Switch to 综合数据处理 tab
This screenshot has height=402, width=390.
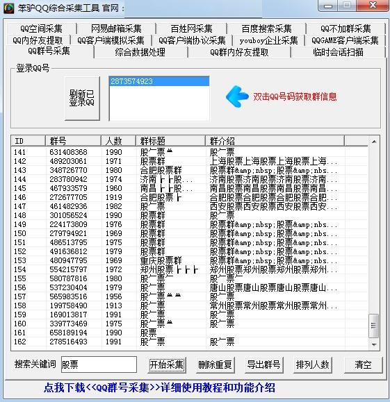tap(140, 52)
